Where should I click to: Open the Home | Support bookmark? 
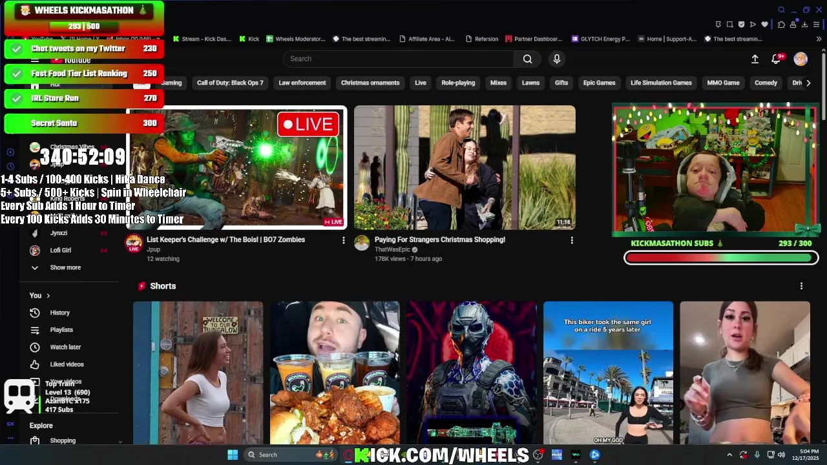click(x=667, y=39)
